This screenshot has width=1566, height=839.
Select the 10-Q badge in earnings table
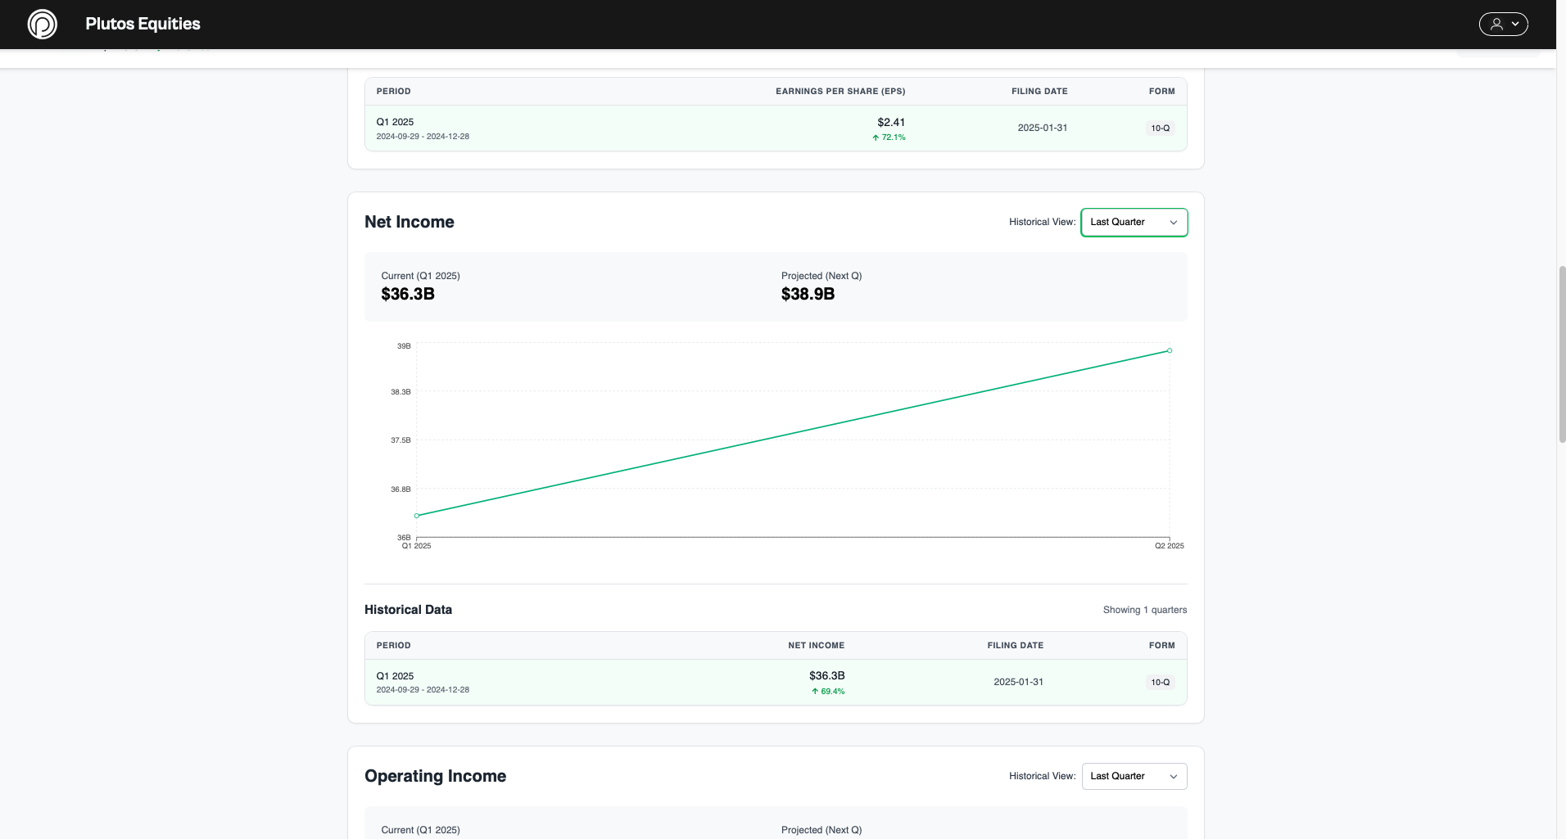click(x=1160, y=128)
